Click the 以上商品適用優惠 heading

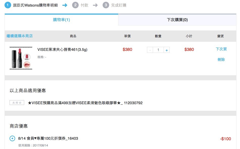point(28,90)
